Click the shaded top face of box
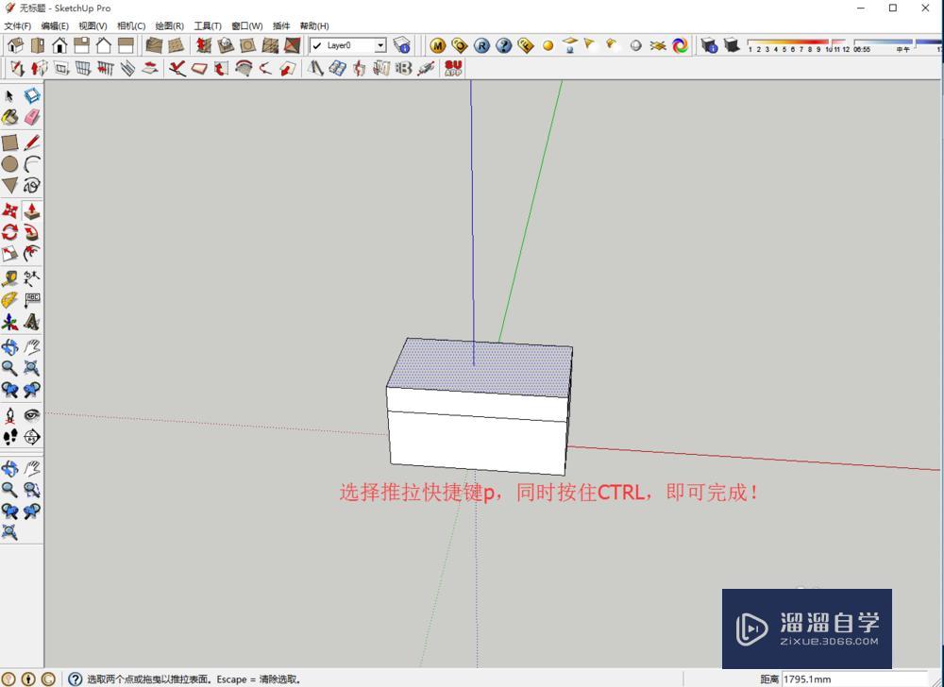This screenshot has width=944, height=687. tap(480, 366)
